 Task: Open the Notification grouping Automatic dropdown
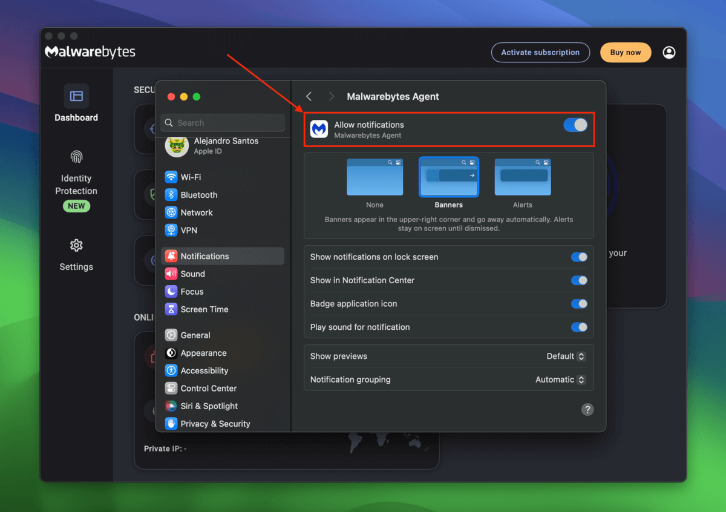coord(560,379)
